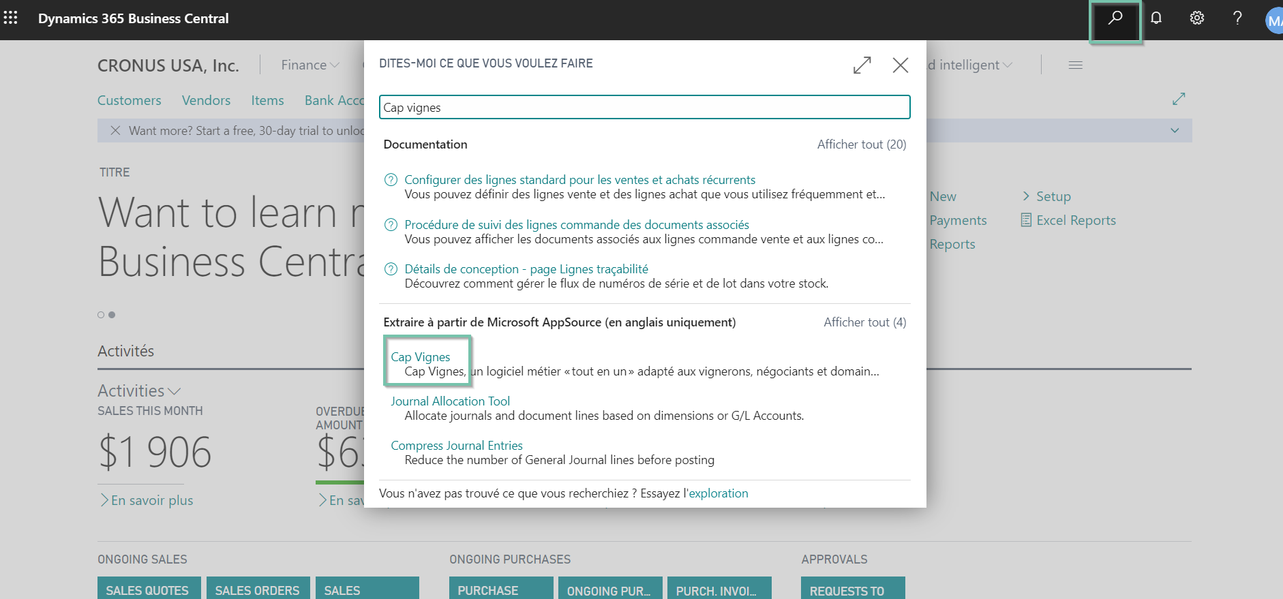The width and height of the screenshot is (1283, 599).
Task: Open Items navigation link
Action: point(267,100)
